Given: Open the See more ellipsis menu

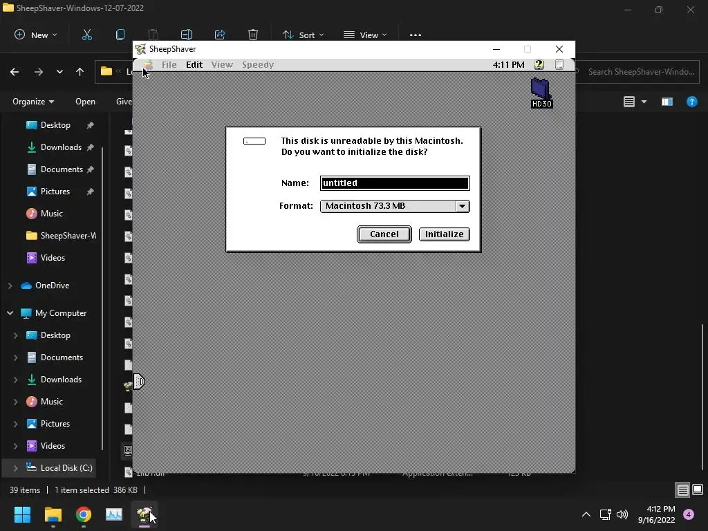Looking at the screenshot, I should click(x=416, y=35).
